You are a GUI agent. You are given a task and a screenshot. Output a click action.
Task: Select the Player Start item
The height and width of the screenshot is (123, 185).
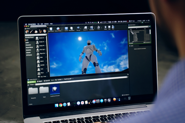point(42,54)
